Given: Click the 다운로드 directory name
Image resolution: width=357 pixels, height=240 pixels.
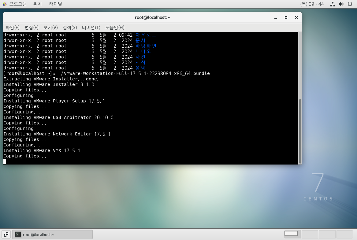Looking at the screenshot, I should pyautogui.click(x=146, y=35).
